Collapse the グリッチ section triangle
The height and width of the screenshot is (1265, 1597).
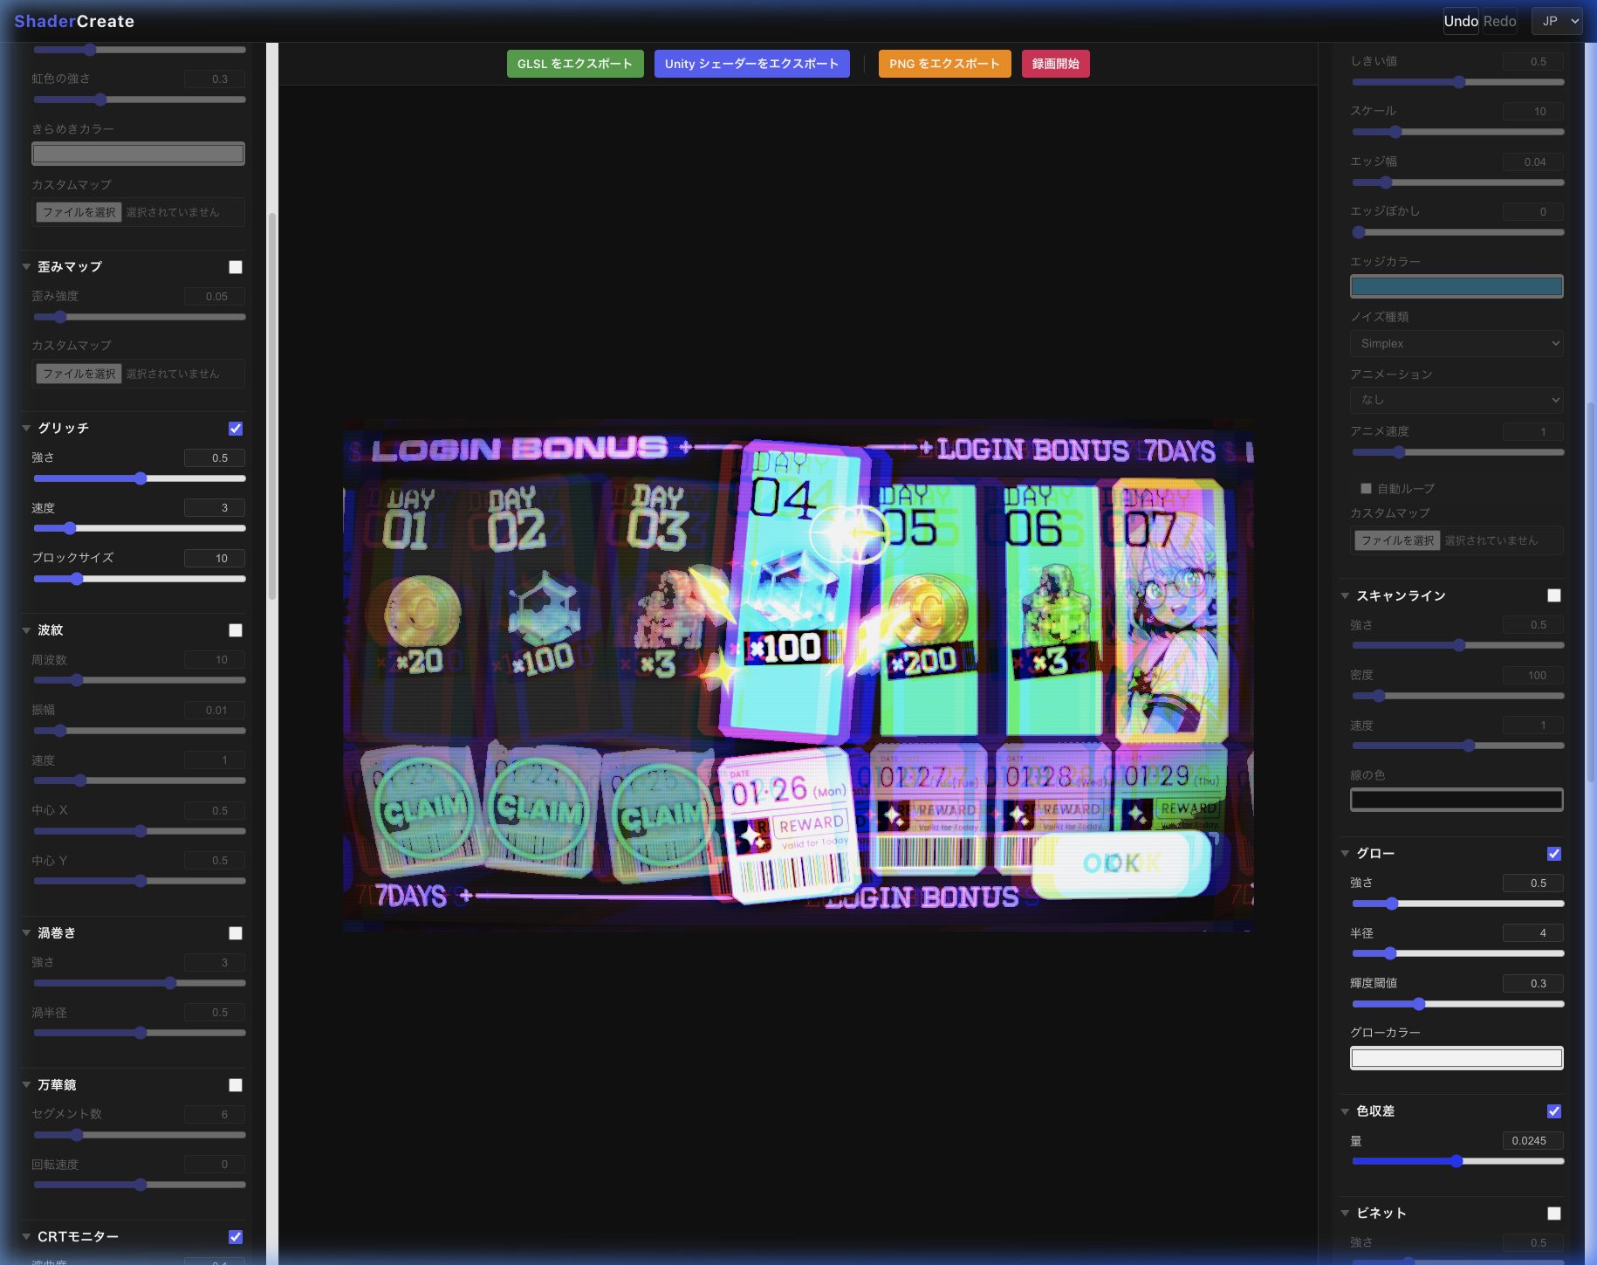point(26,428)
